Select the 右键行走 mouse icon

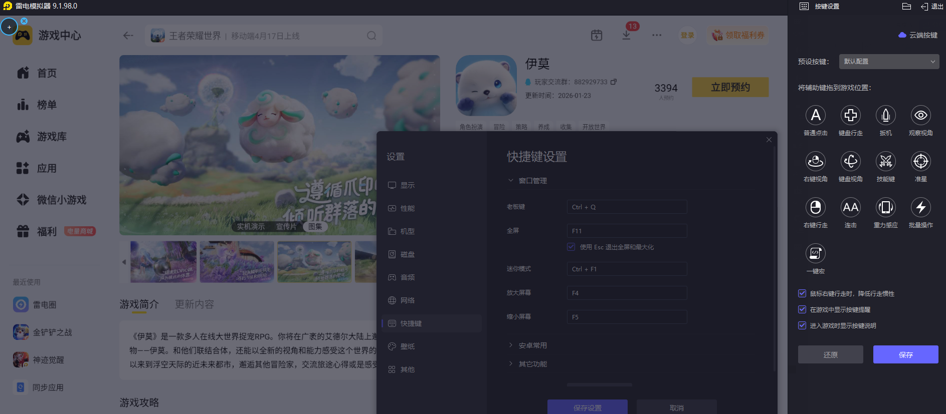tap(816, 207)
